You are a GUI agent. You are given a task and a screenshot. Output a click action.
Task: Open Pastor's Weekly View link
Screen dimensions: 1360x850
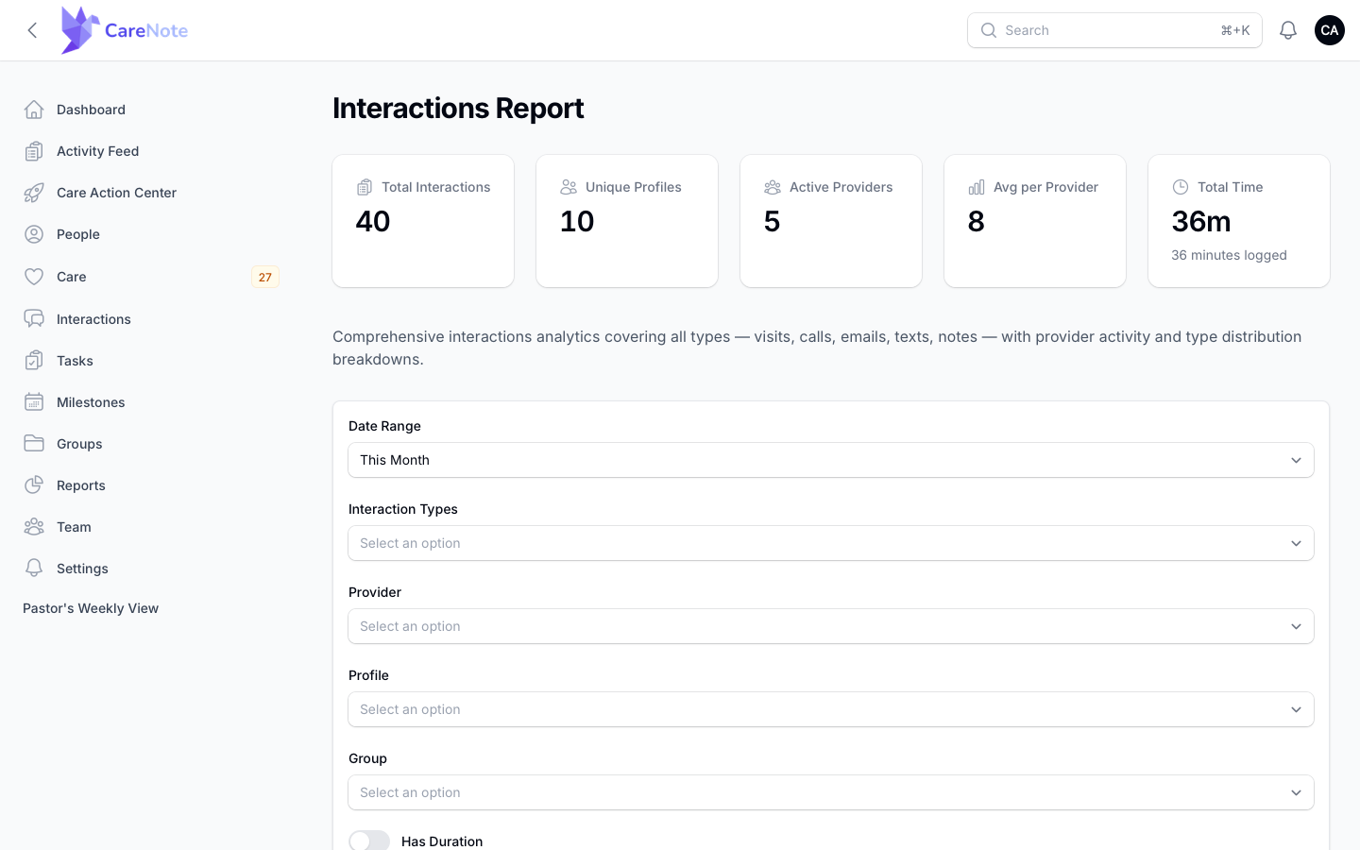[91, 608]
